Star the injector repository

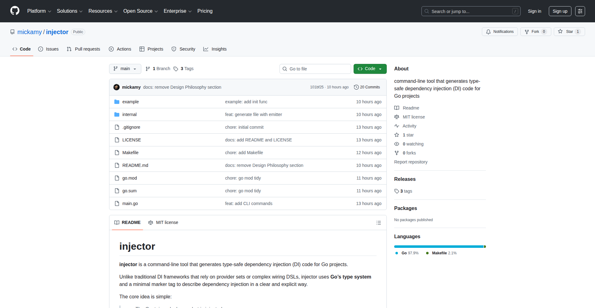click(569, 32)
